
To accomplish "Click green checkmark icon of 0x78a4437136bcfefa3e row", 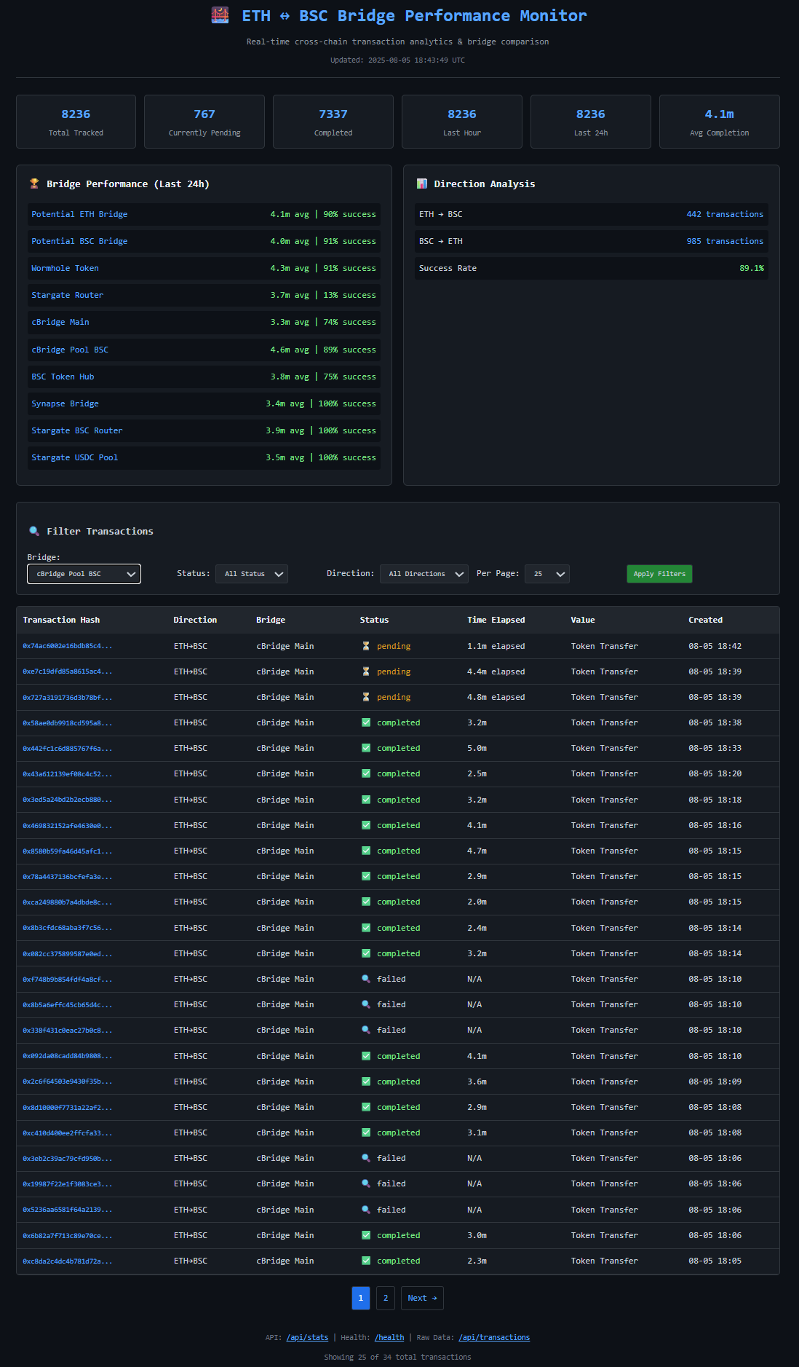I will (366, 876).
